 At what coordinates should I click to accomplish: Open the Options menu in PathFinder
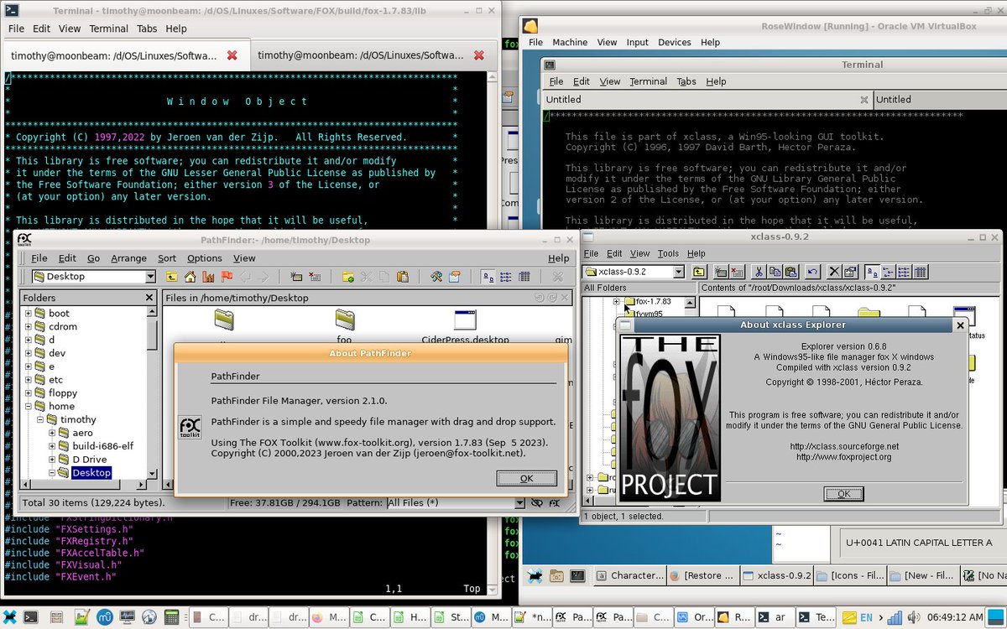[204, 258]
